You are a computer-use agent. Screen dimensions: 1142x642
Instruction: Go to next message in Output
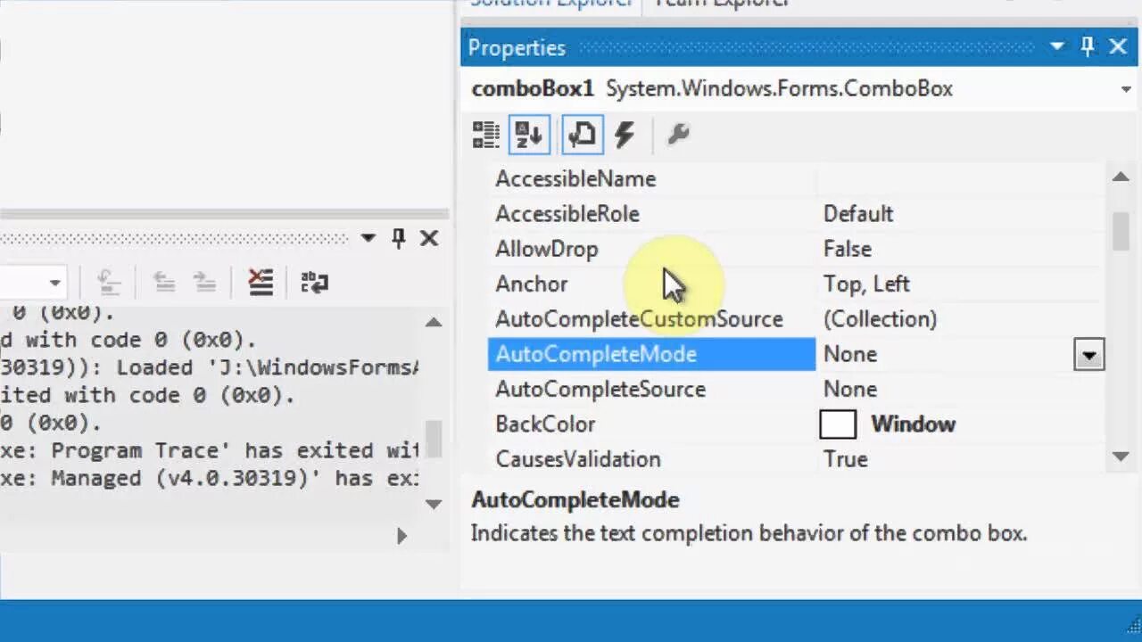point(204,284)
